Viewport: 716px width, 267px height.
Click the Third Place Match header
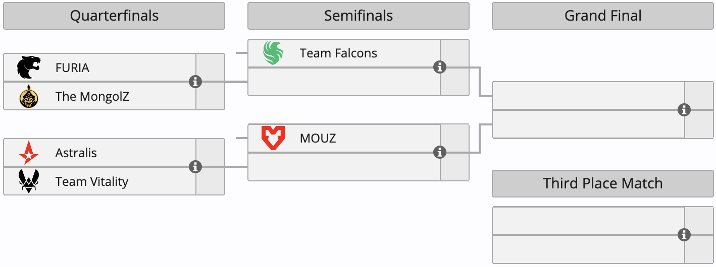point(603,183)
